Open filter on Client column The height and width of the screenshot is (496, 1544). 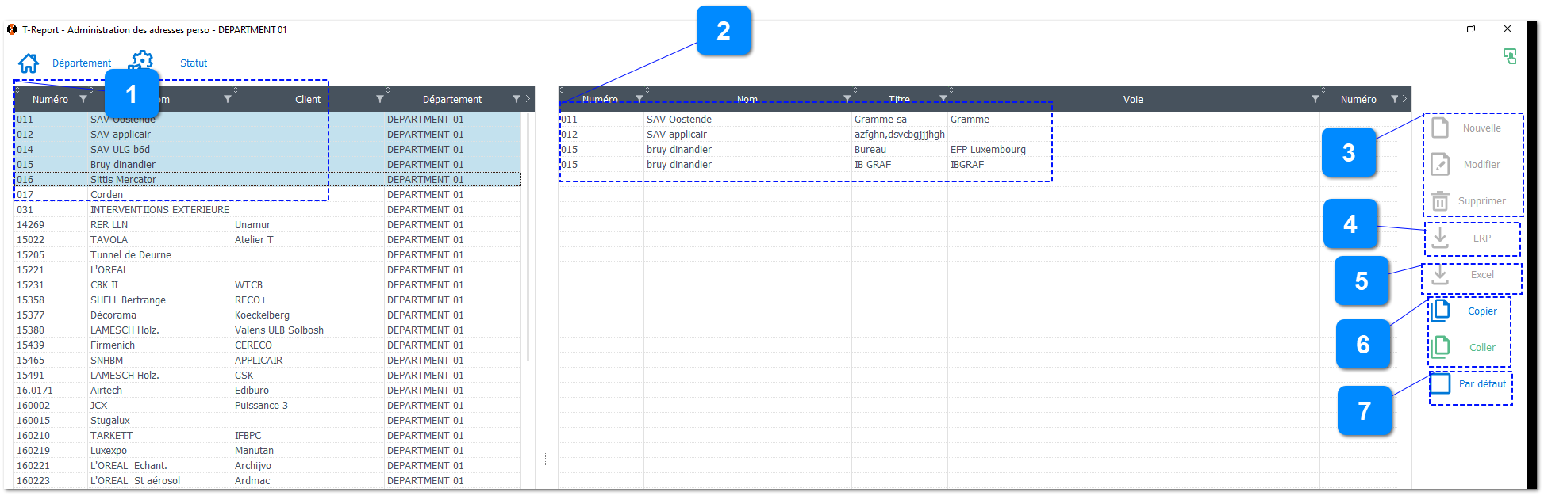[x=380, y=99]
